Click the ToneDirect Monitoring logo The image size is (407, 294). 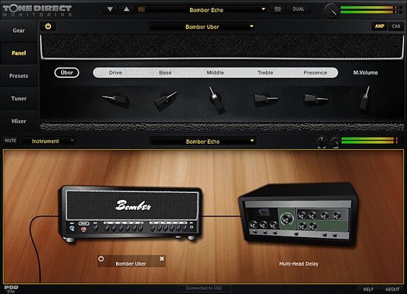pos(37,10)
